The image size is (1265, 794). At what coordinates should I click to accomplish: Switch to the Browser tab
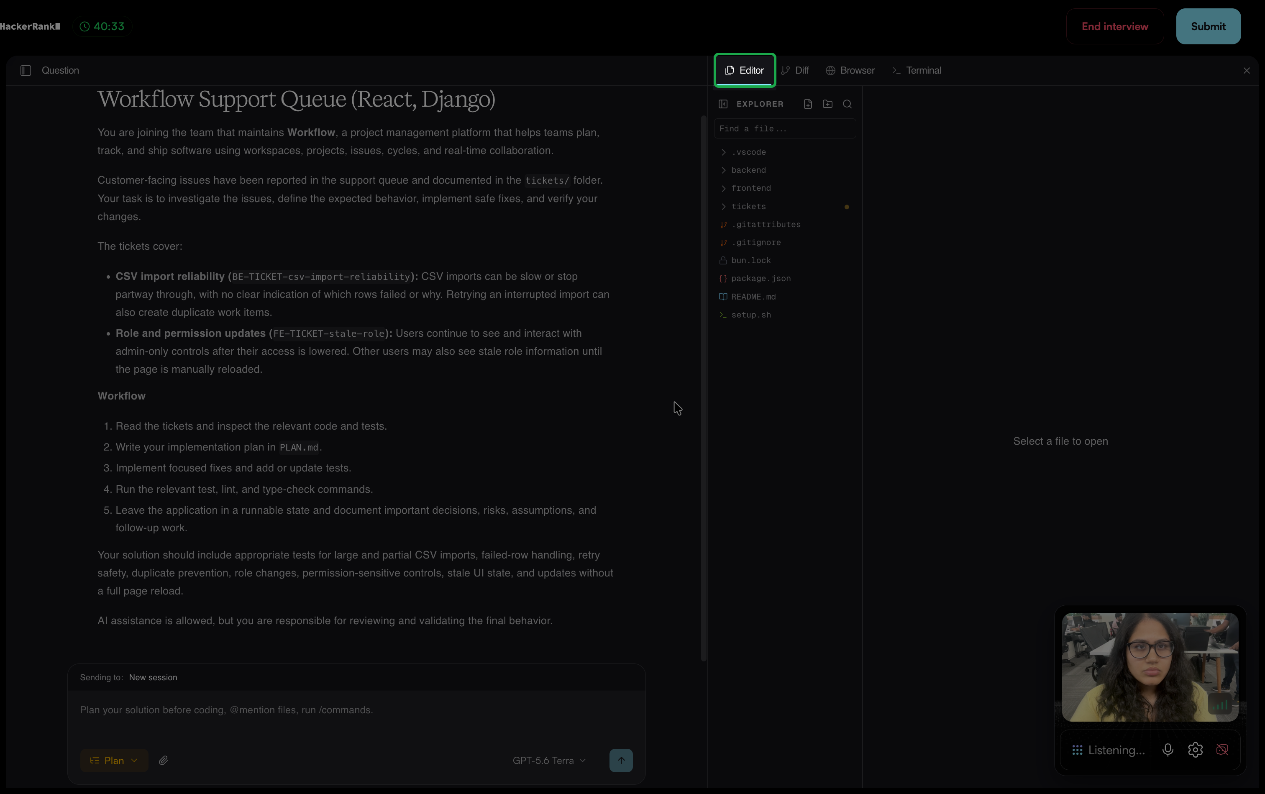click(850, 70)
